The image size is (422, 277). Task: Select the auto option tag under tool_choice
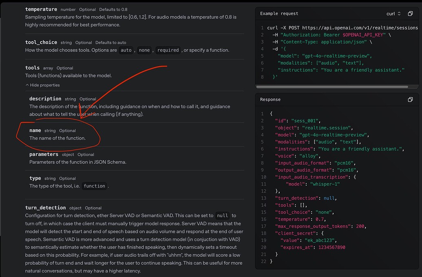126,50
